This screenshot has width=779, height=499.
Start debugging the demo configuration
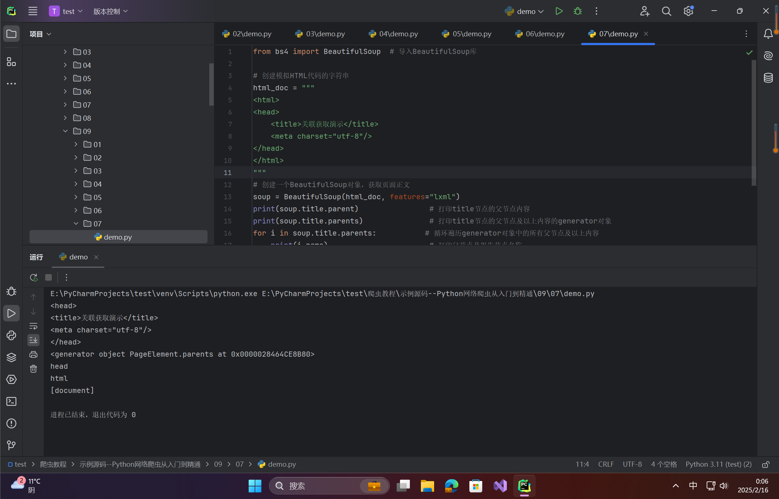point(578,11)
